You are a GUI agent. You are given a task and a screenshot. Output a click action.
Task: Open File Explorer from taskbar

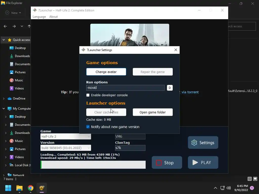pos(19,188)
